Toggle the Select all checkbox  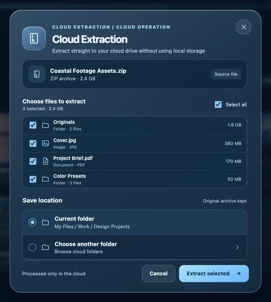[218, 105]
